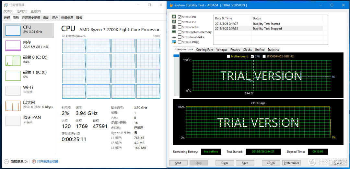Select the Stability Test: Stopped log row
This screenshot has width=350, height=169.
(x=269, y=29)
